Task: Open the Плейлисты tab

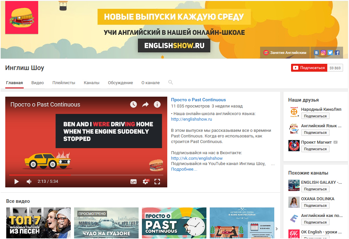Action: click(64, 83)
